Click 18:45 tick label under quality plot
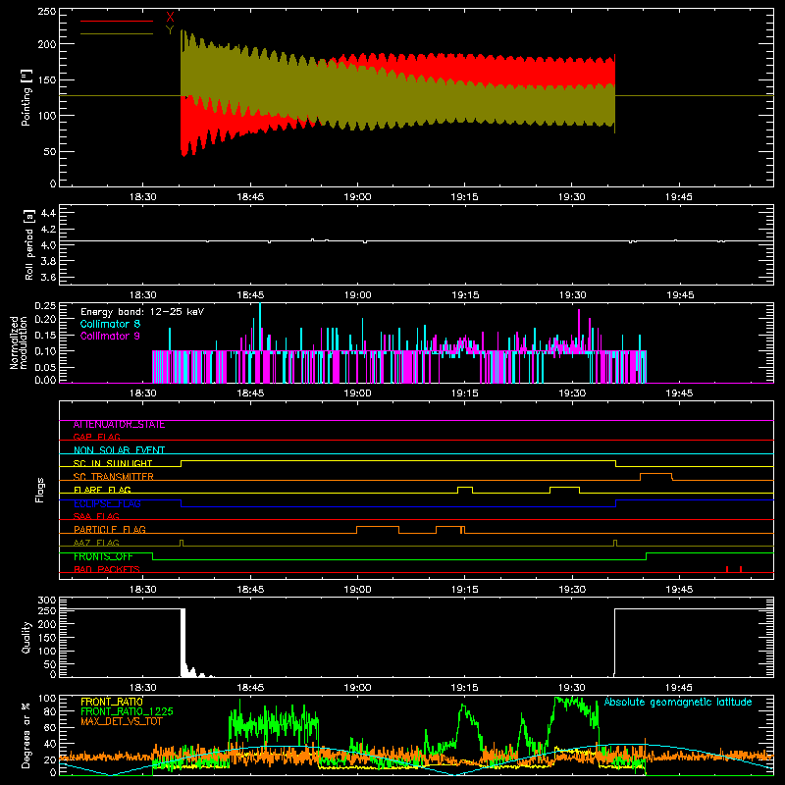This screenshot has width=785, height=785. pos(250,688)
